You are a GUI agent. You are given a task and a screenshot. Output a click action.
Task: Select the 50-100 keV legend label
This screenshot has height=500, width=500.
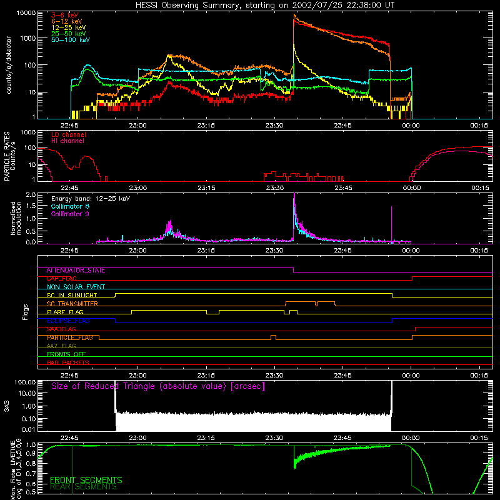point(71,40)
